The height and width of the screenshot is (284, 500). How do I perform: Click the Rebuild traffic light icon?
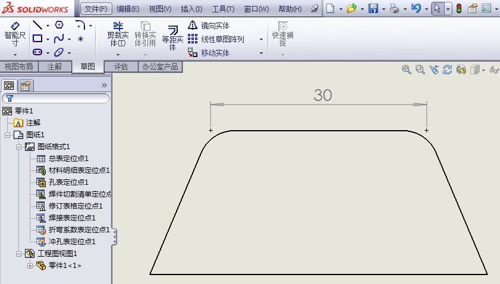click(459, 8)
